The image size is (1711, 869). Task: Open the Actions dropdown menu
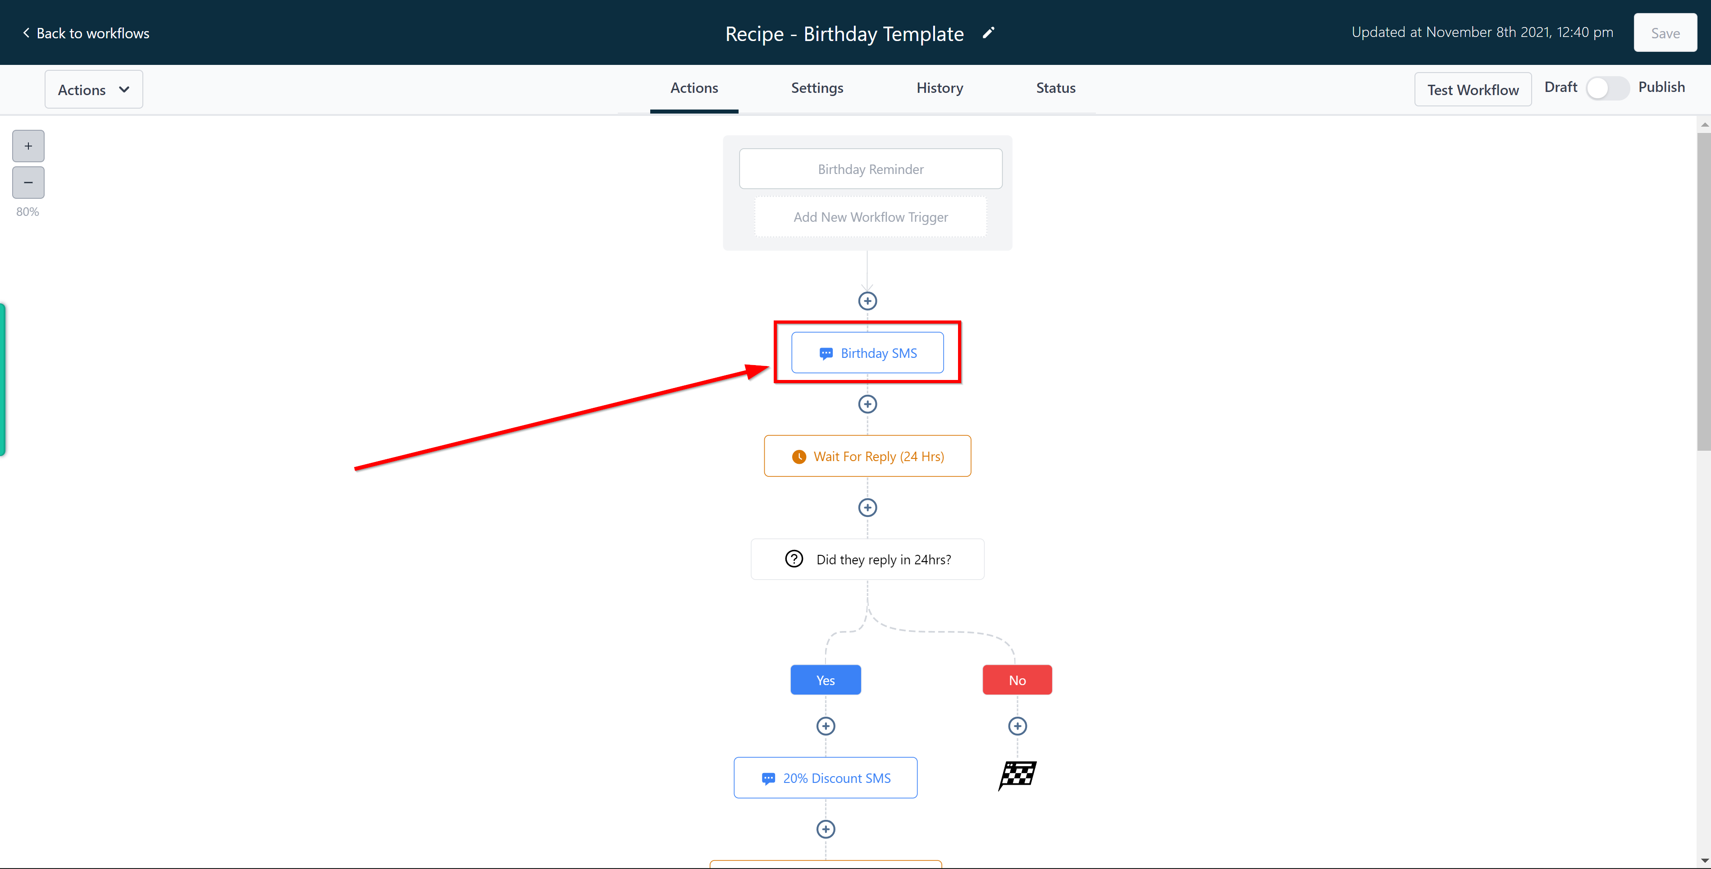(94, 90)
